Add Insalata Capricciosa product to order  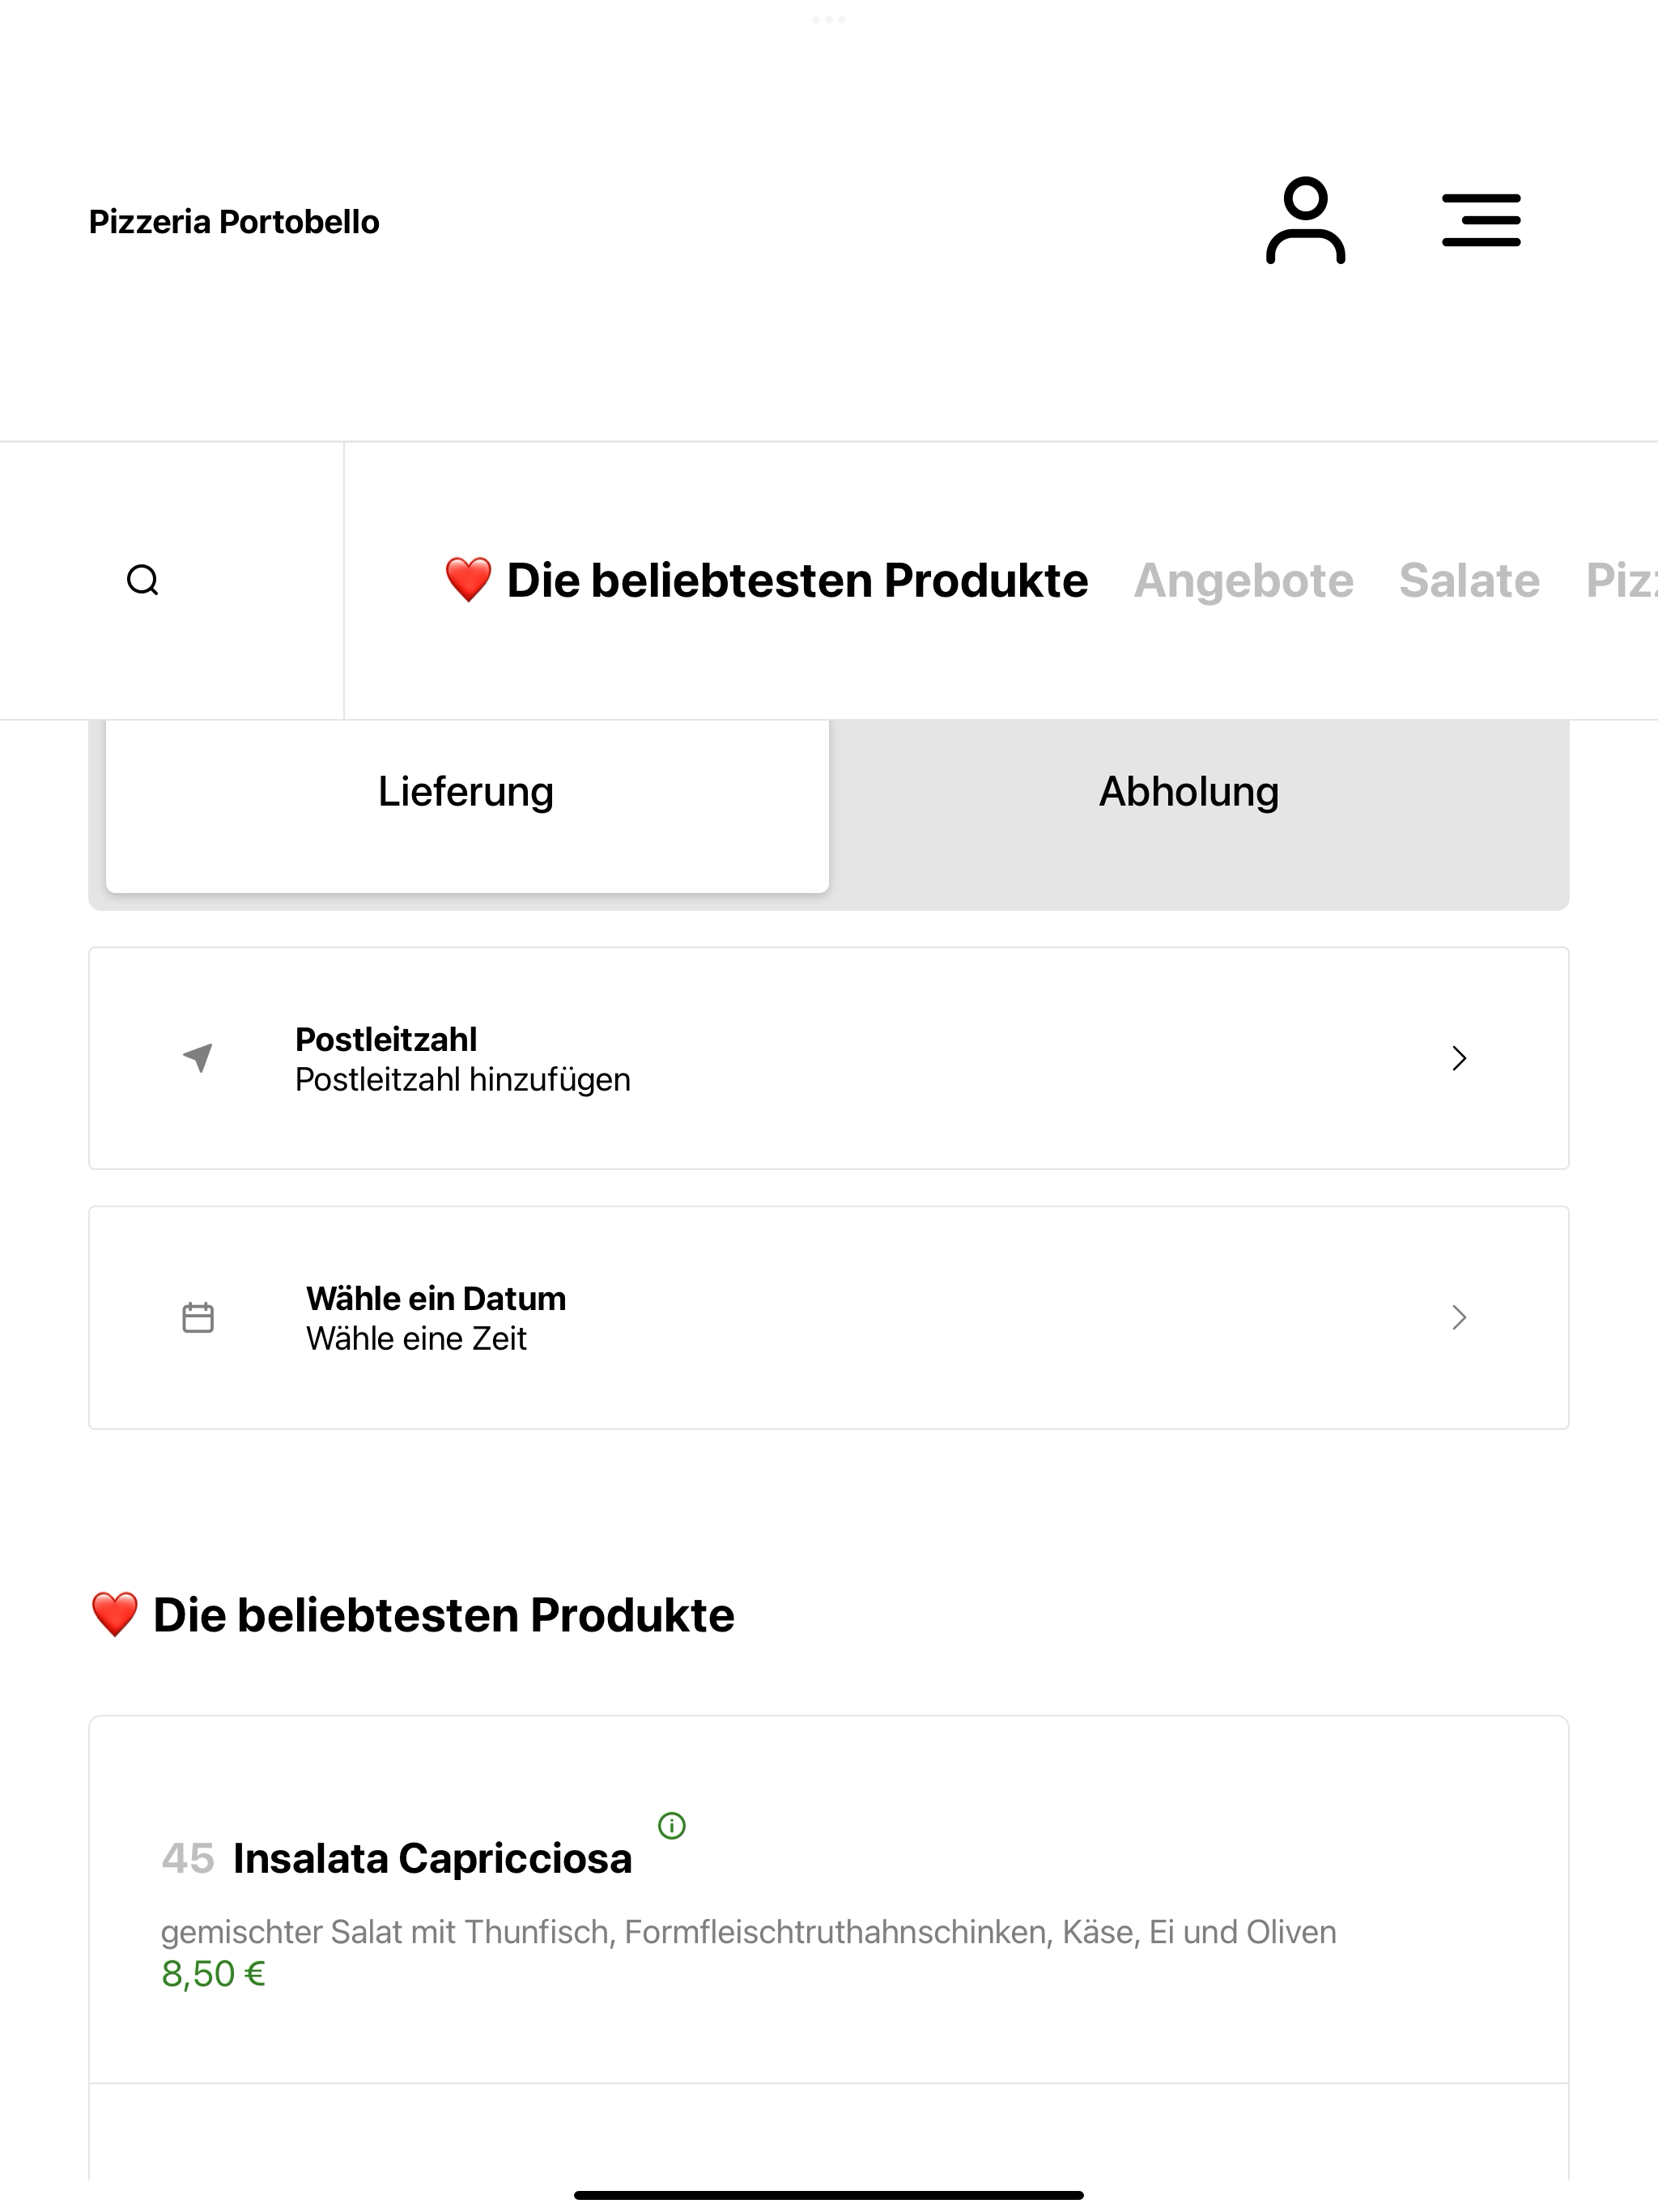[829, 1900]
